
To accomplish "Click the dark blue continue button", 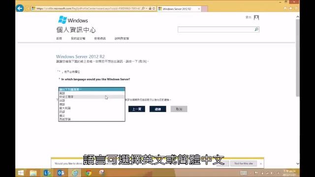I will pyautogui.click(x=157, y=109).
